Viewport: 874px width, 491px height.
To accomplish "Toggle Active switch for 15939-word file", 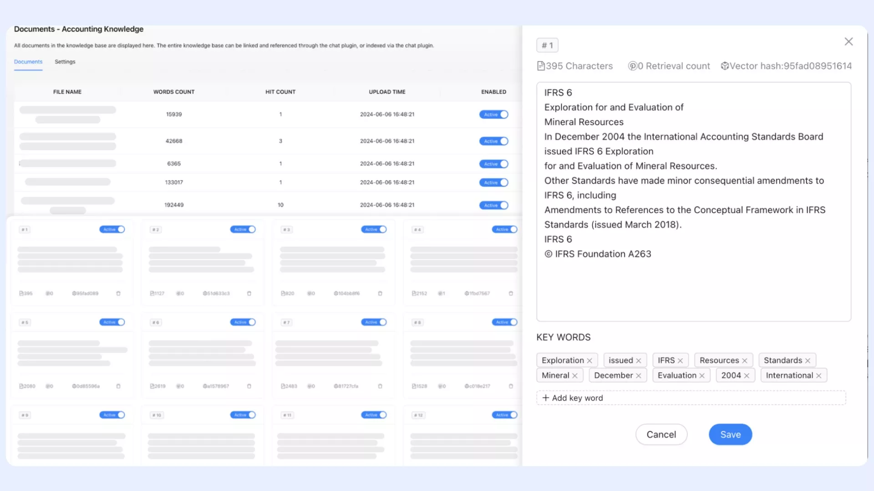I will 493,115.
